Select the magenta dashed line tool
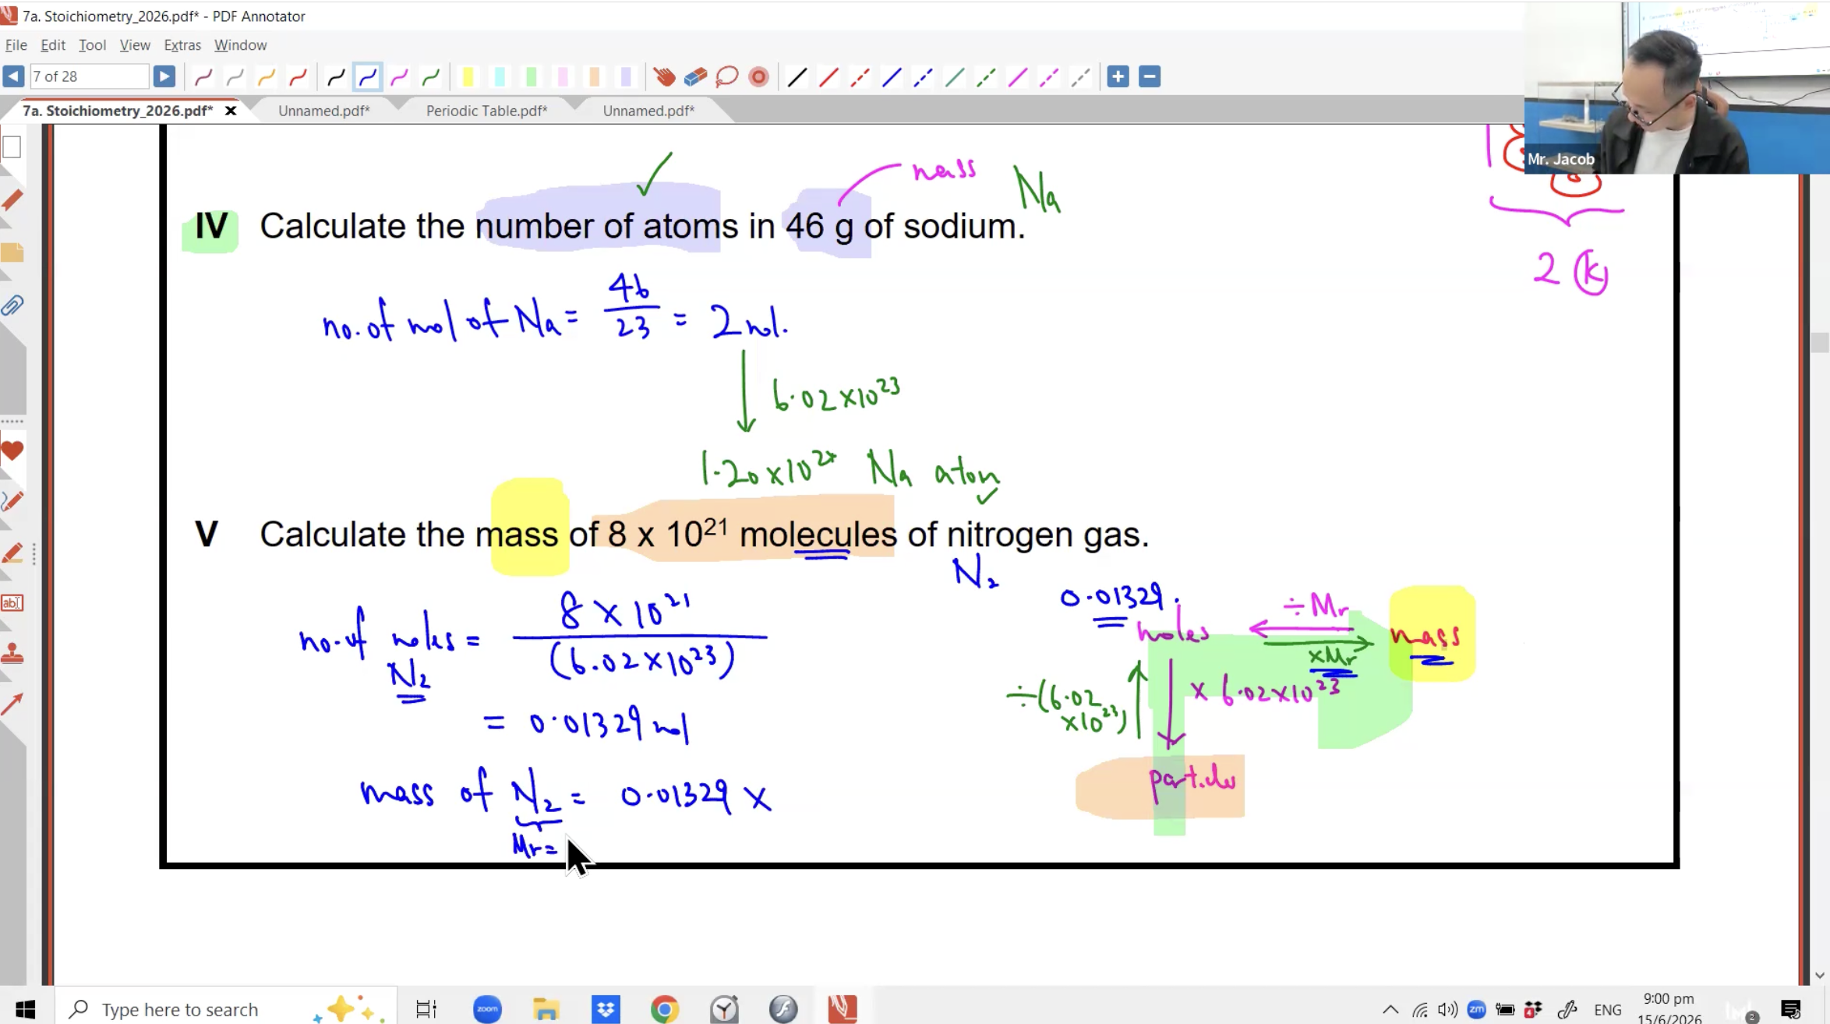The height and width of the screenshot is (1024, 1830). click(x=1049, y=76)
